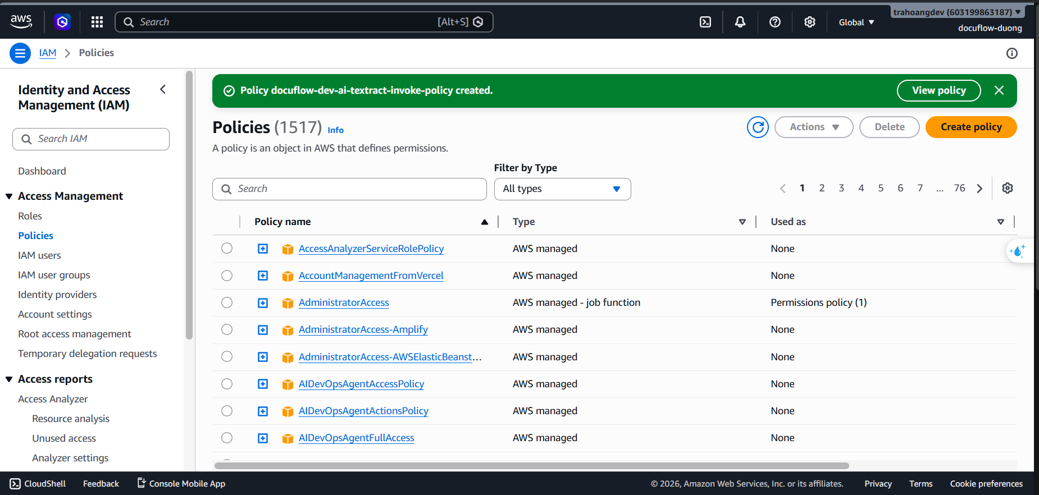The height and width of the screenshot is (495, 1039).
Task: Go to previous page of policies
Action: (x=783, y=189)
